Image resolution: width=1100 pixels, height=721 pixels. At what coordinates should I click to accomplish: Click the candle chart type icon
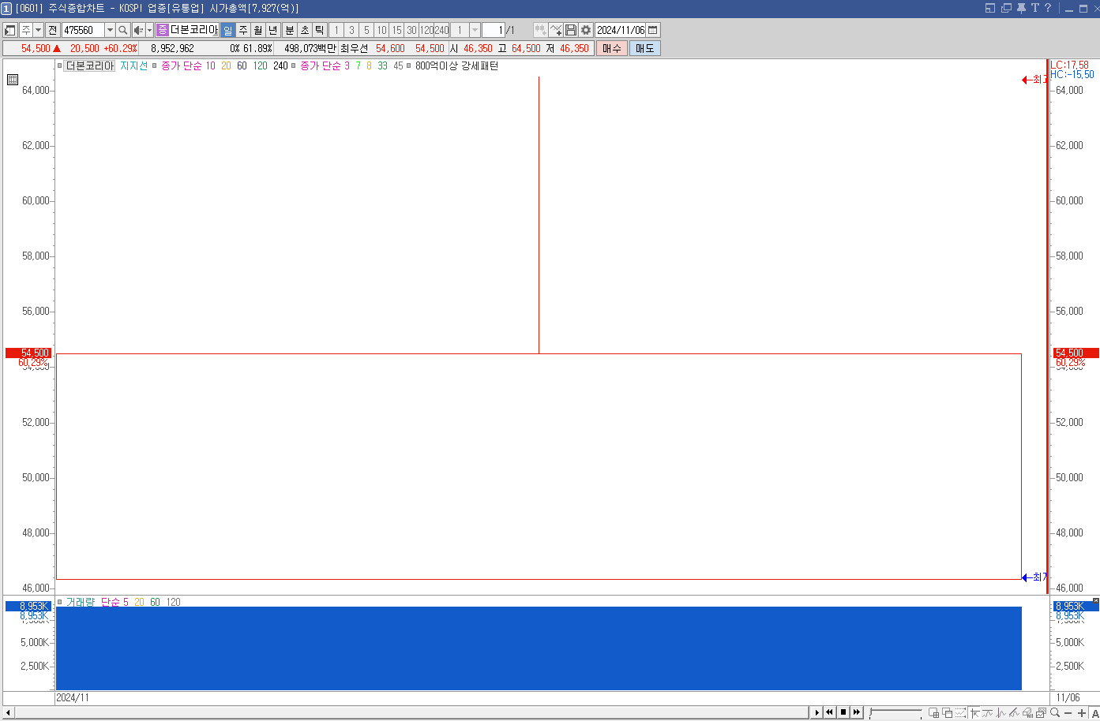coord(541,30)
